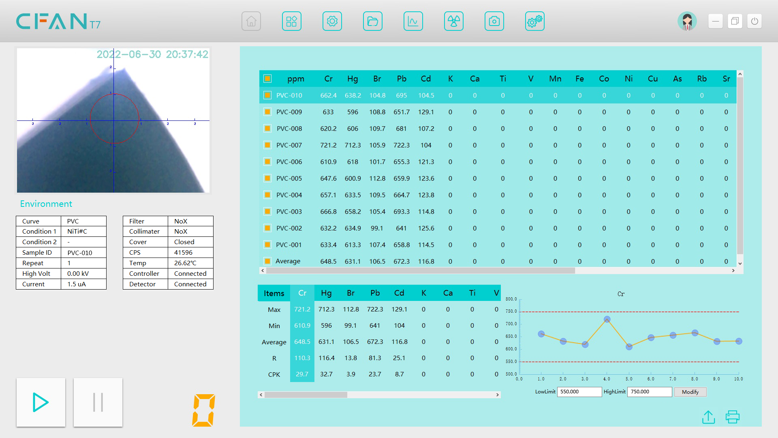Image resolution: width=778 pixels, height=438 pixels.
Task: Click the camera snapshot icon
Action: pos(494,21)
